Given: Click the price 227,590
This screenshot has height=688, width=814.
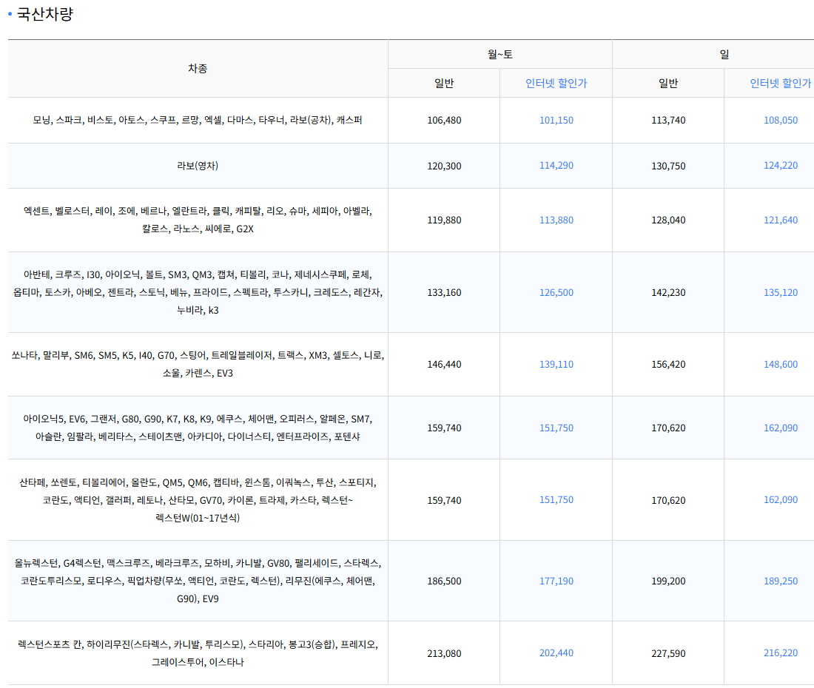Looking at the screenshot, I should (x=668, y=653).
